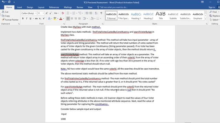Apply the Subtitle style
The width and height of the screenshot is (220, 123).
173,16
